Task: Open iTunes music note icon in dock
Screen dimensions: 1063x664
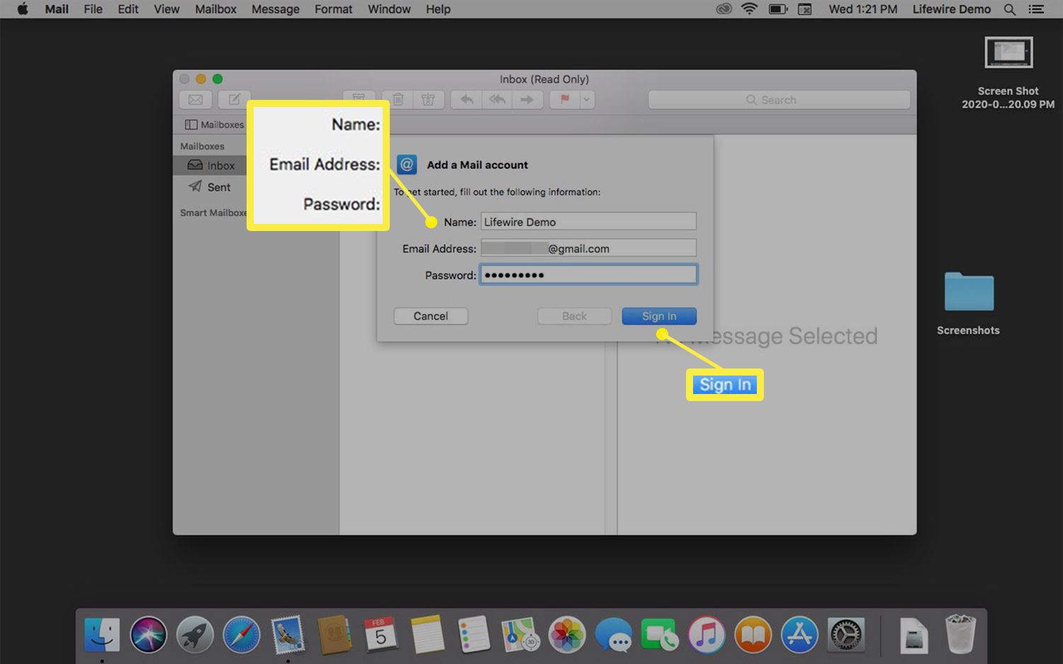Action: coord(707,634)
